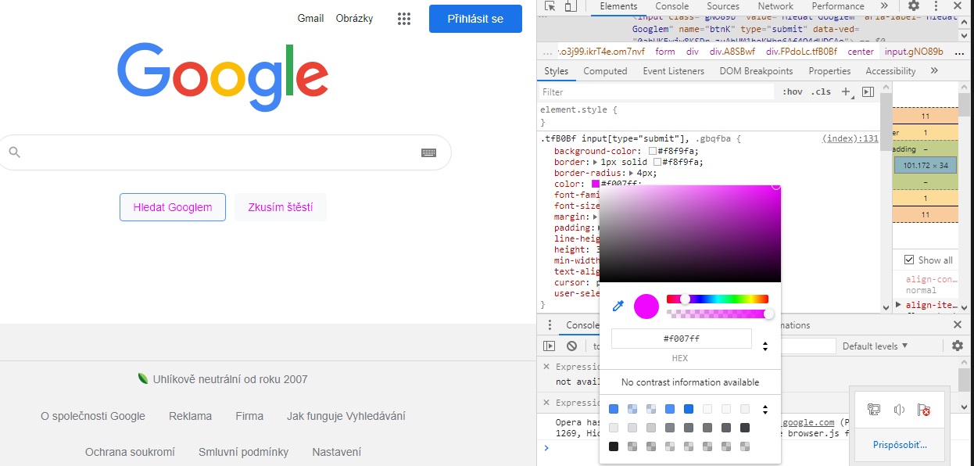The width and height of the screenshot is (974, 466).
Task: Add a new style rule with plus icon
Action: click(846, 92)
